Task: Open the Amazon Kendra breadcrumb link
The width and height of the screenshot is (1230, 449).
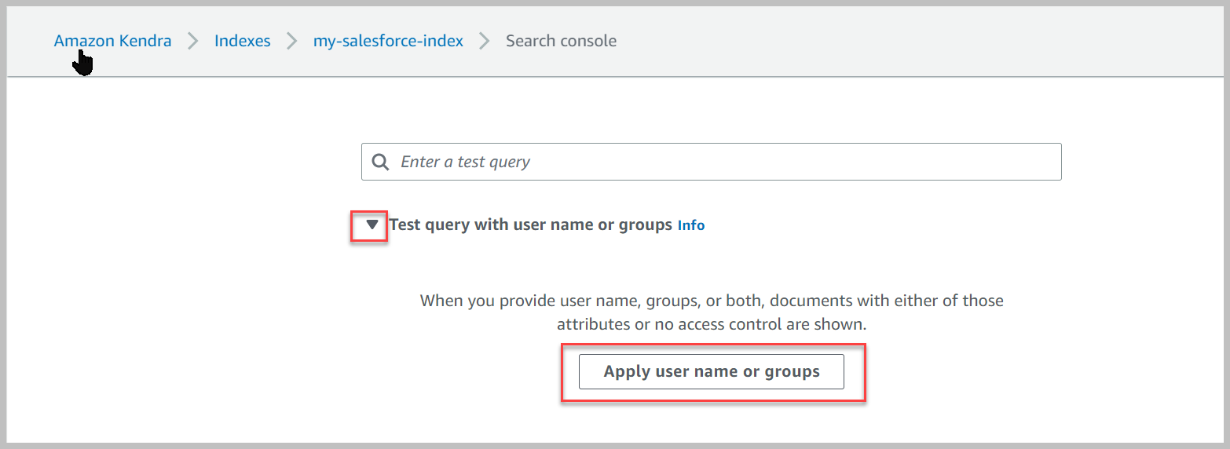Action: [x=112, y=41]
